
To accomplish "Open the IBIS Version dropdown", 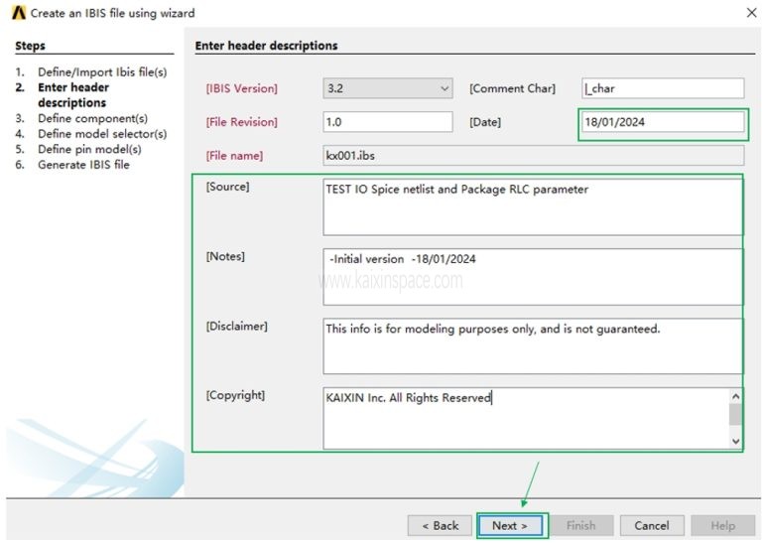I will 388,88.
